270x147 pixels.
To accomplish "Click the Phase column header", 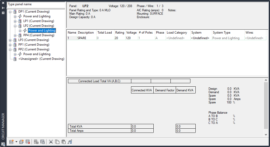I will pyautogui.click(x=160, y=33).
